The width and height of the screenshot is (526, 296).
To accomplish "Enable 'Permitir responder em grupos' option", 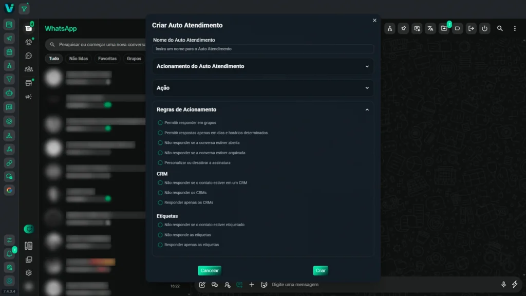I will coord(160,123).
